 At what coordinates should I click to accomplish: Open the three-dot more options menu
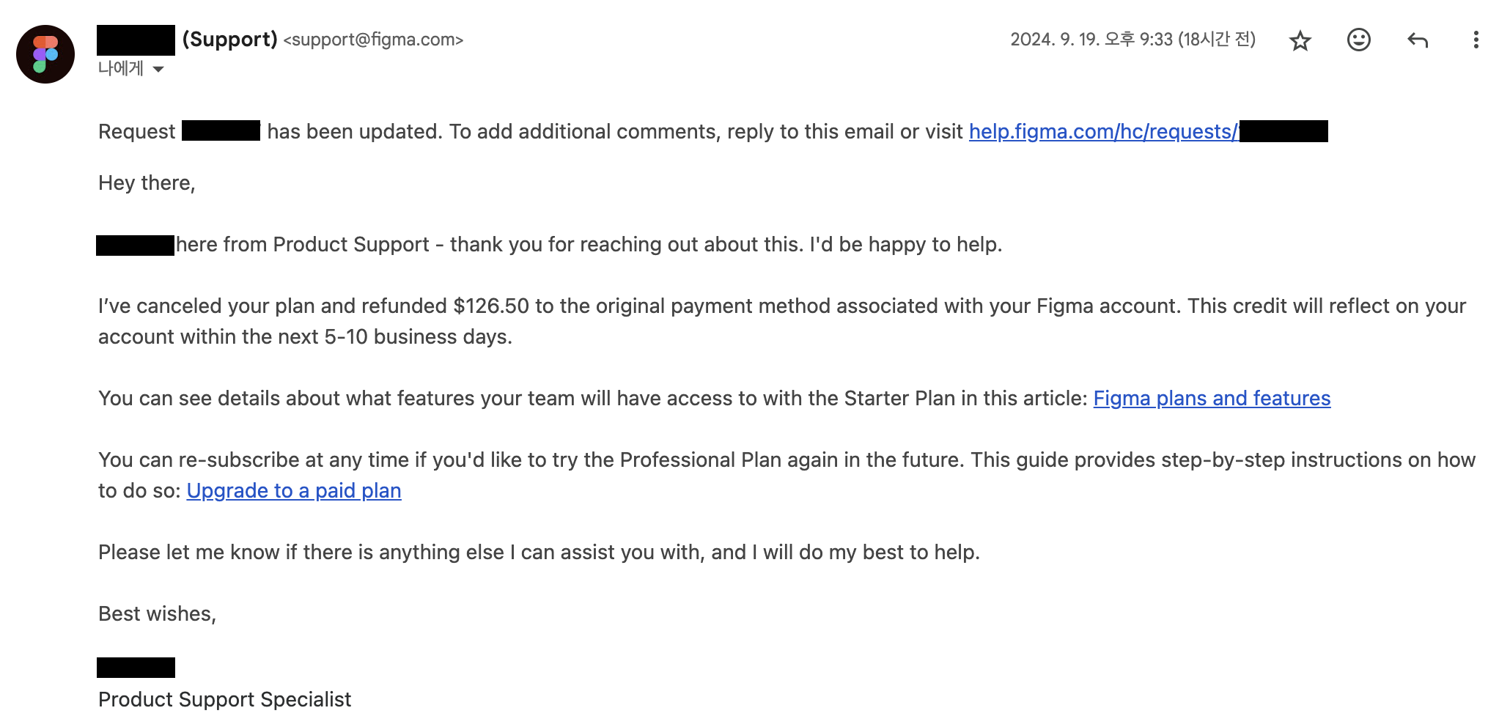point(1476,40)
